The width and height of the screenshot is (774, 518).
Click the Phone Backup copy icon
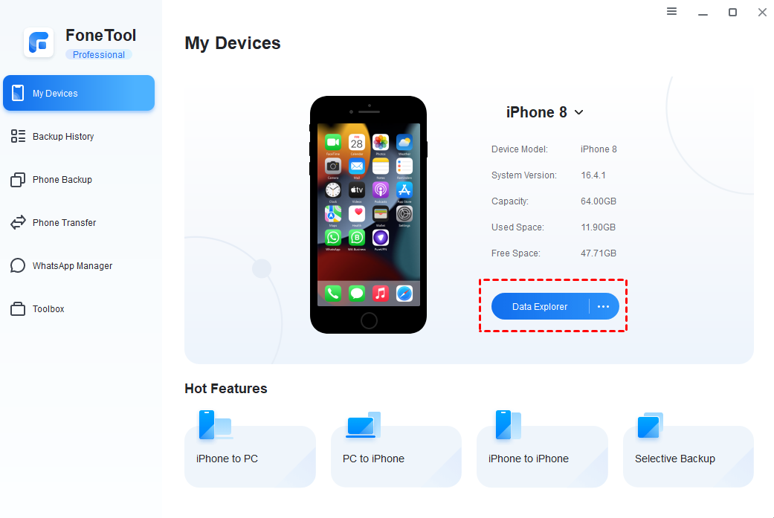click(18, 180)
